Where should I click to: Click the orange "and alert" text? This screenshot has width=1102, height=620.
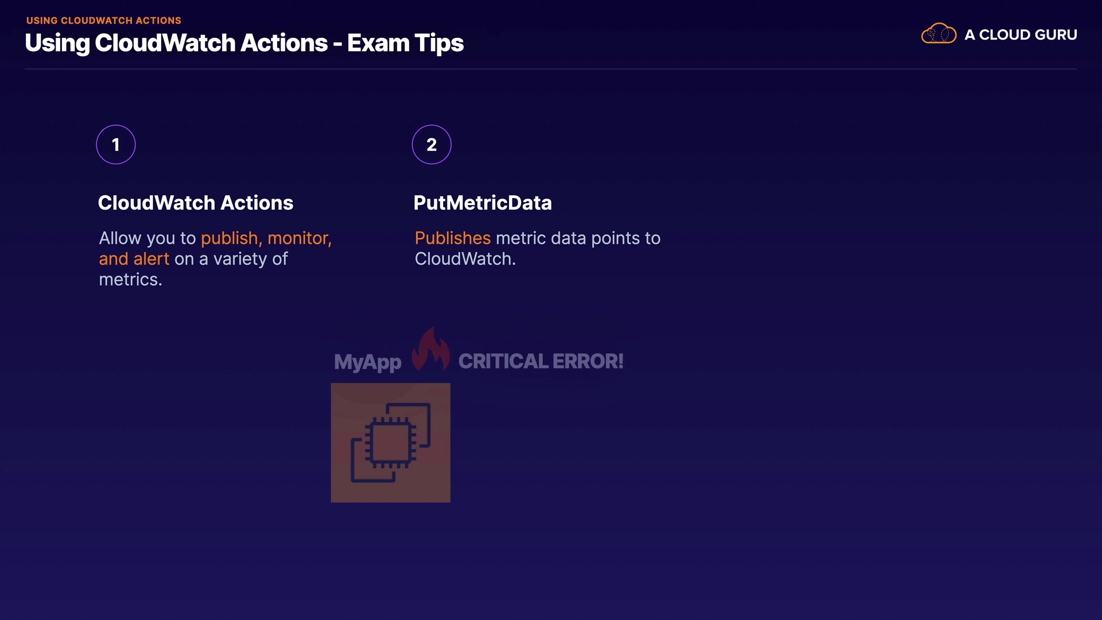tap(134, 259)
